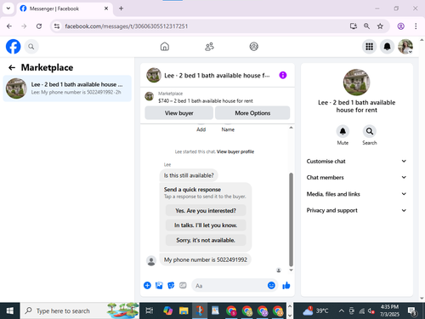Mute the conversation with bell icon
The image size is (425, 319).
coord(343,131)
